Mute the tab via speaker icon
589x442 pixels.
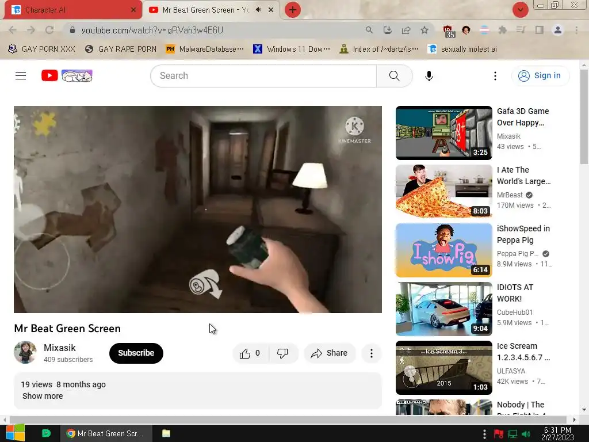click(258, 10)
